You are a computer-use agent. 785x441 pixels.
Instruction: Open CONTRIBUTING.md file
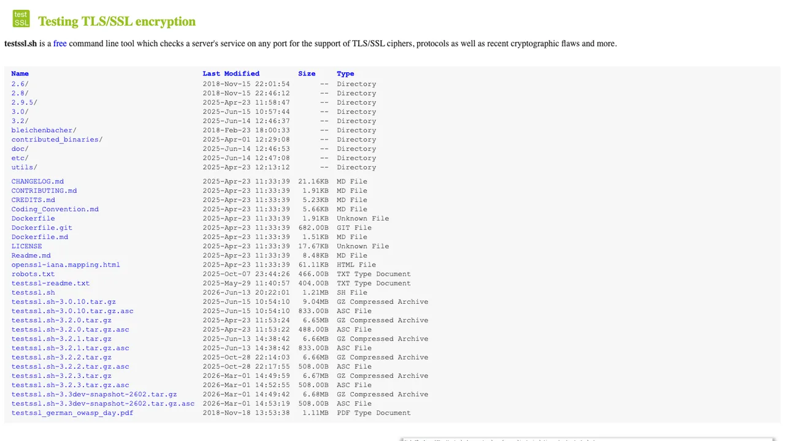(44, 190)
